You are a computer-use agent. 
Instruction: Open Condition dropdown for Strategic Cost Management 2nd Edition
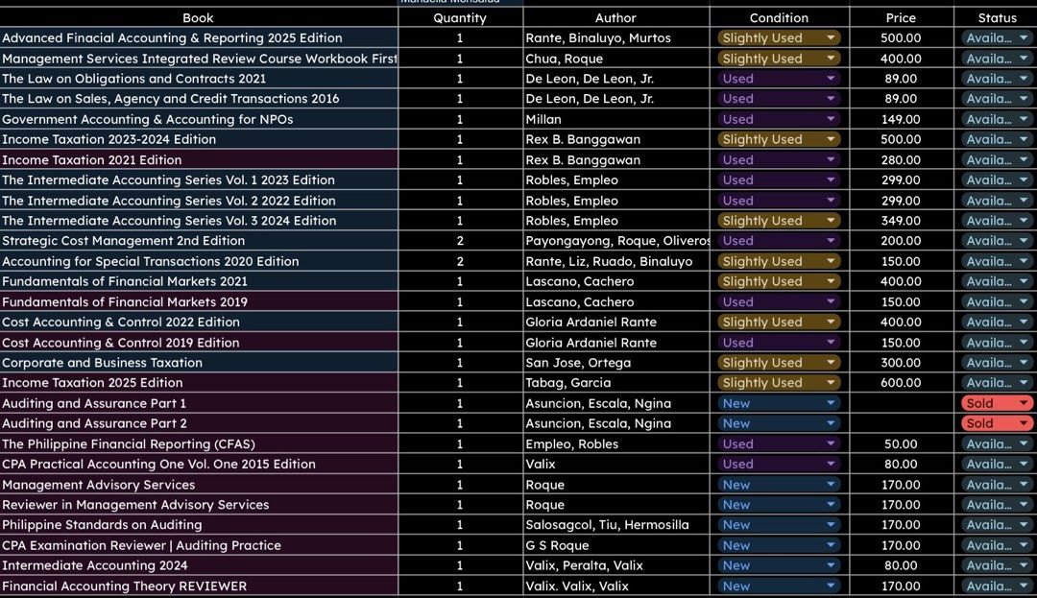(x=779, y=241)
